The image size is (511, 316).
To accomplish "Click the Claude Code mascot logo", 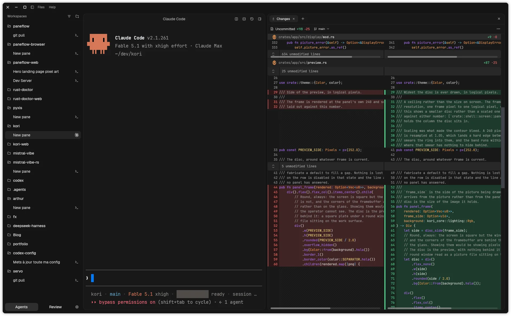I will tap(98, 44).
